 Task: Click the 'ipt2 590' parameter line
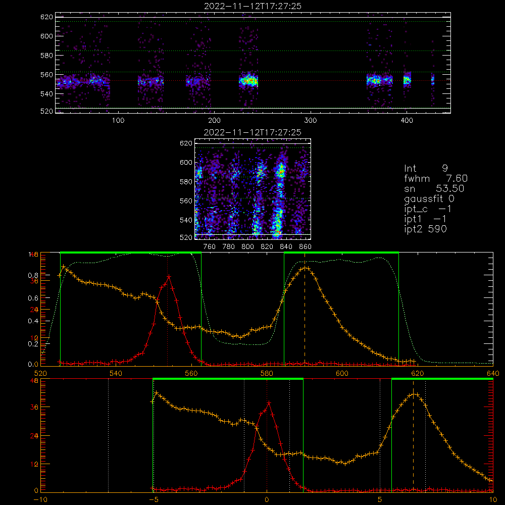pyautogui.click(x=425, y=229)
